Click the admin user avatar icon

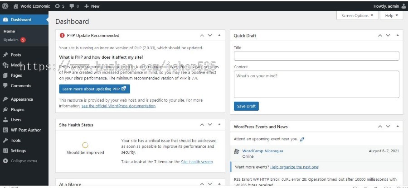pos(403,6)
